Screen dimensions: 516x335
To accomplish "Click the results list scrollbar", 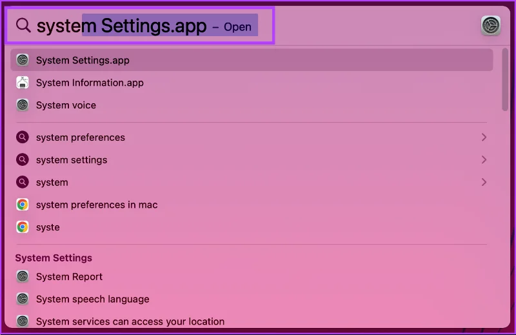I will [505, 79].
